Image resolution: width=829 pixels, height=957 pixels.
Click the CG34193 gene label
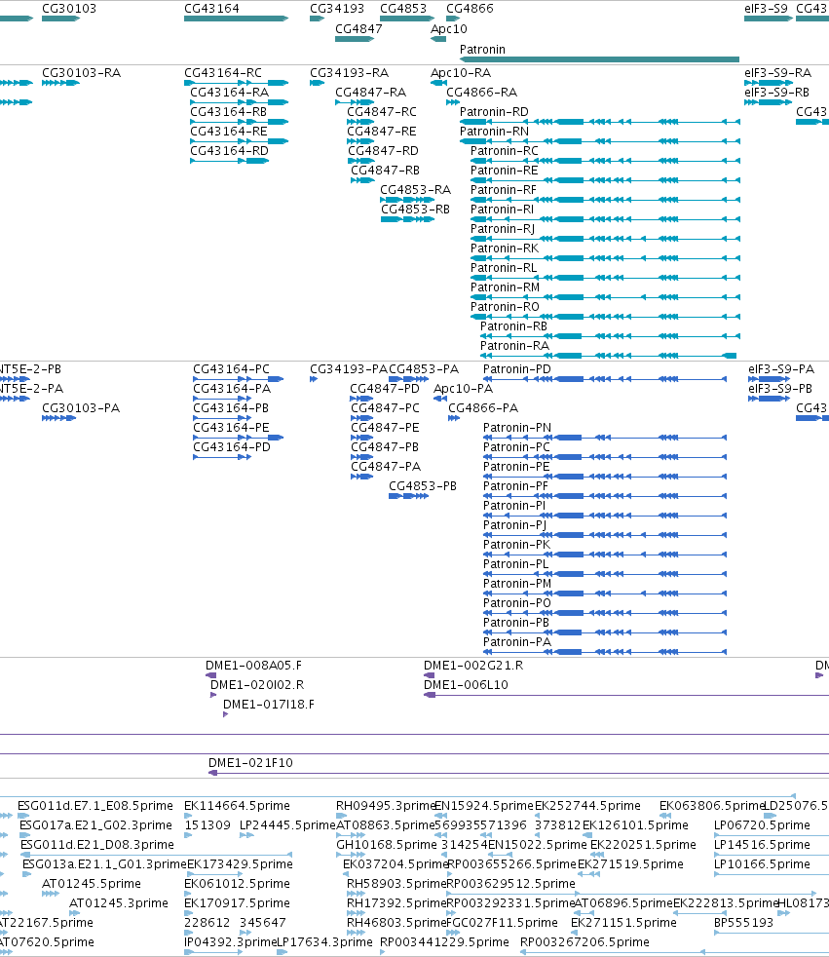pos(337,9)
